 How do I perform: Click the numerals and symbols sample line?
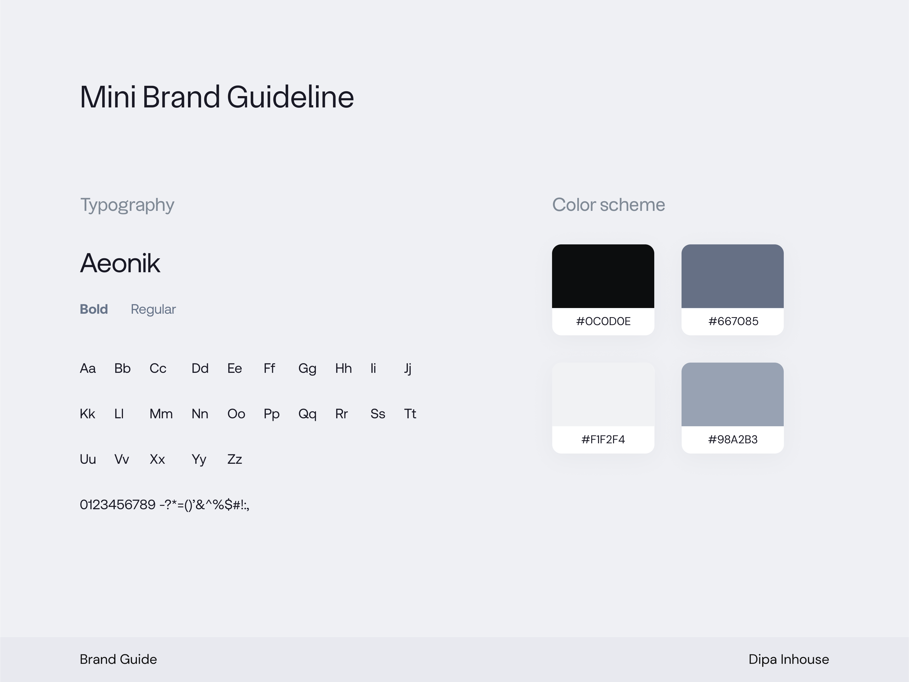pyautogui.click(x=164, y=505)
